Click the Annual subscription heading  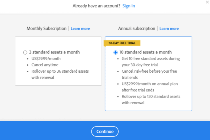[136, 29]
